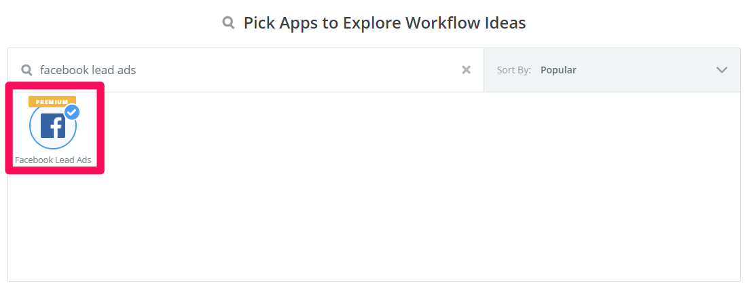Click the Facebook Lead Ads label text
Viewport: 745px width, 284px height.
(53, 160)
